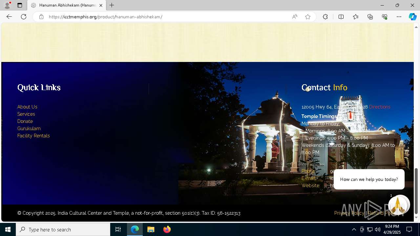420x236 pixels.
Task: Click the scrollbar down arrow
Action: (x=416, y=217)
